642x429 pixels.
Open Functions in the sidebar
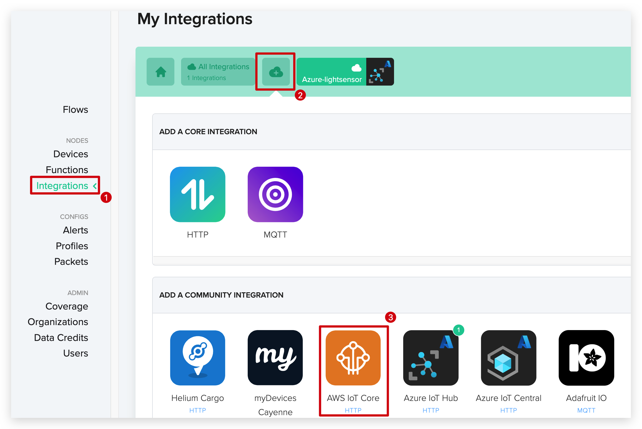(67, 170)
